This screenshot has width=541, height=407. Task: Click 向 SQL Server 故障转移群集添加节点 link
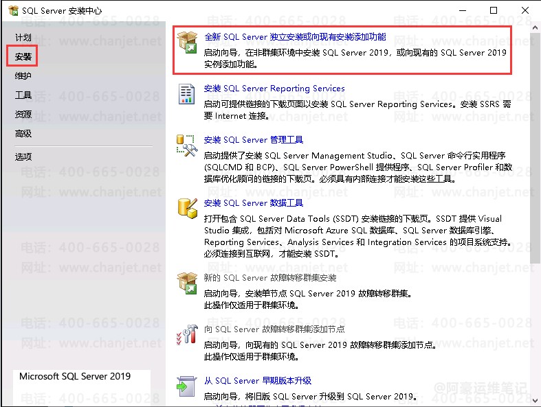(274, 329)
